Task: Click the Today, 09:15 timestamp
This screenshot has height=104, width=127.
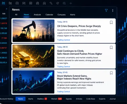Action: 62,22
